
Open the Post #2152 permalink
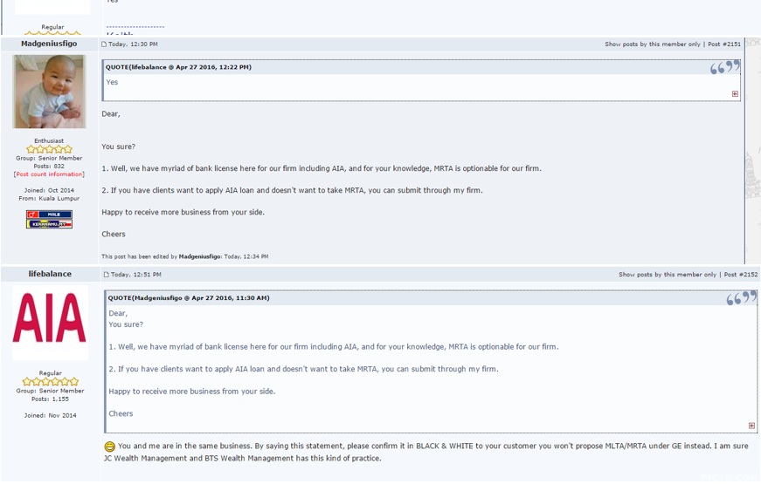740,275
